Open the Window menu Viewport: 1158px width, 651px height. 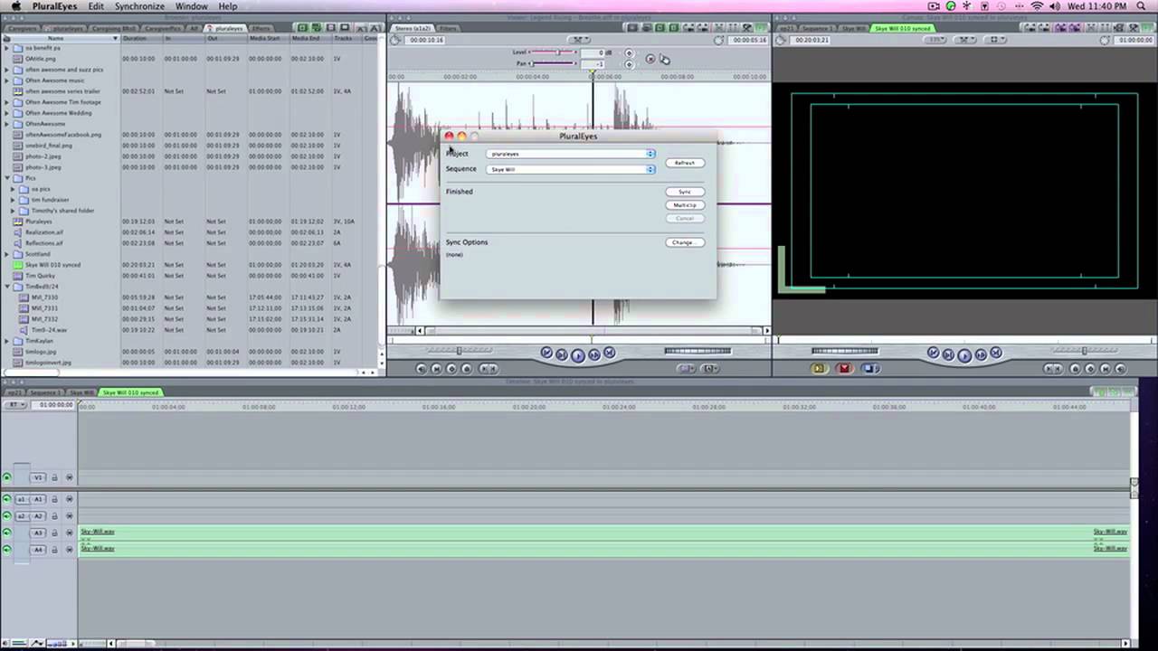coord(191,6)
